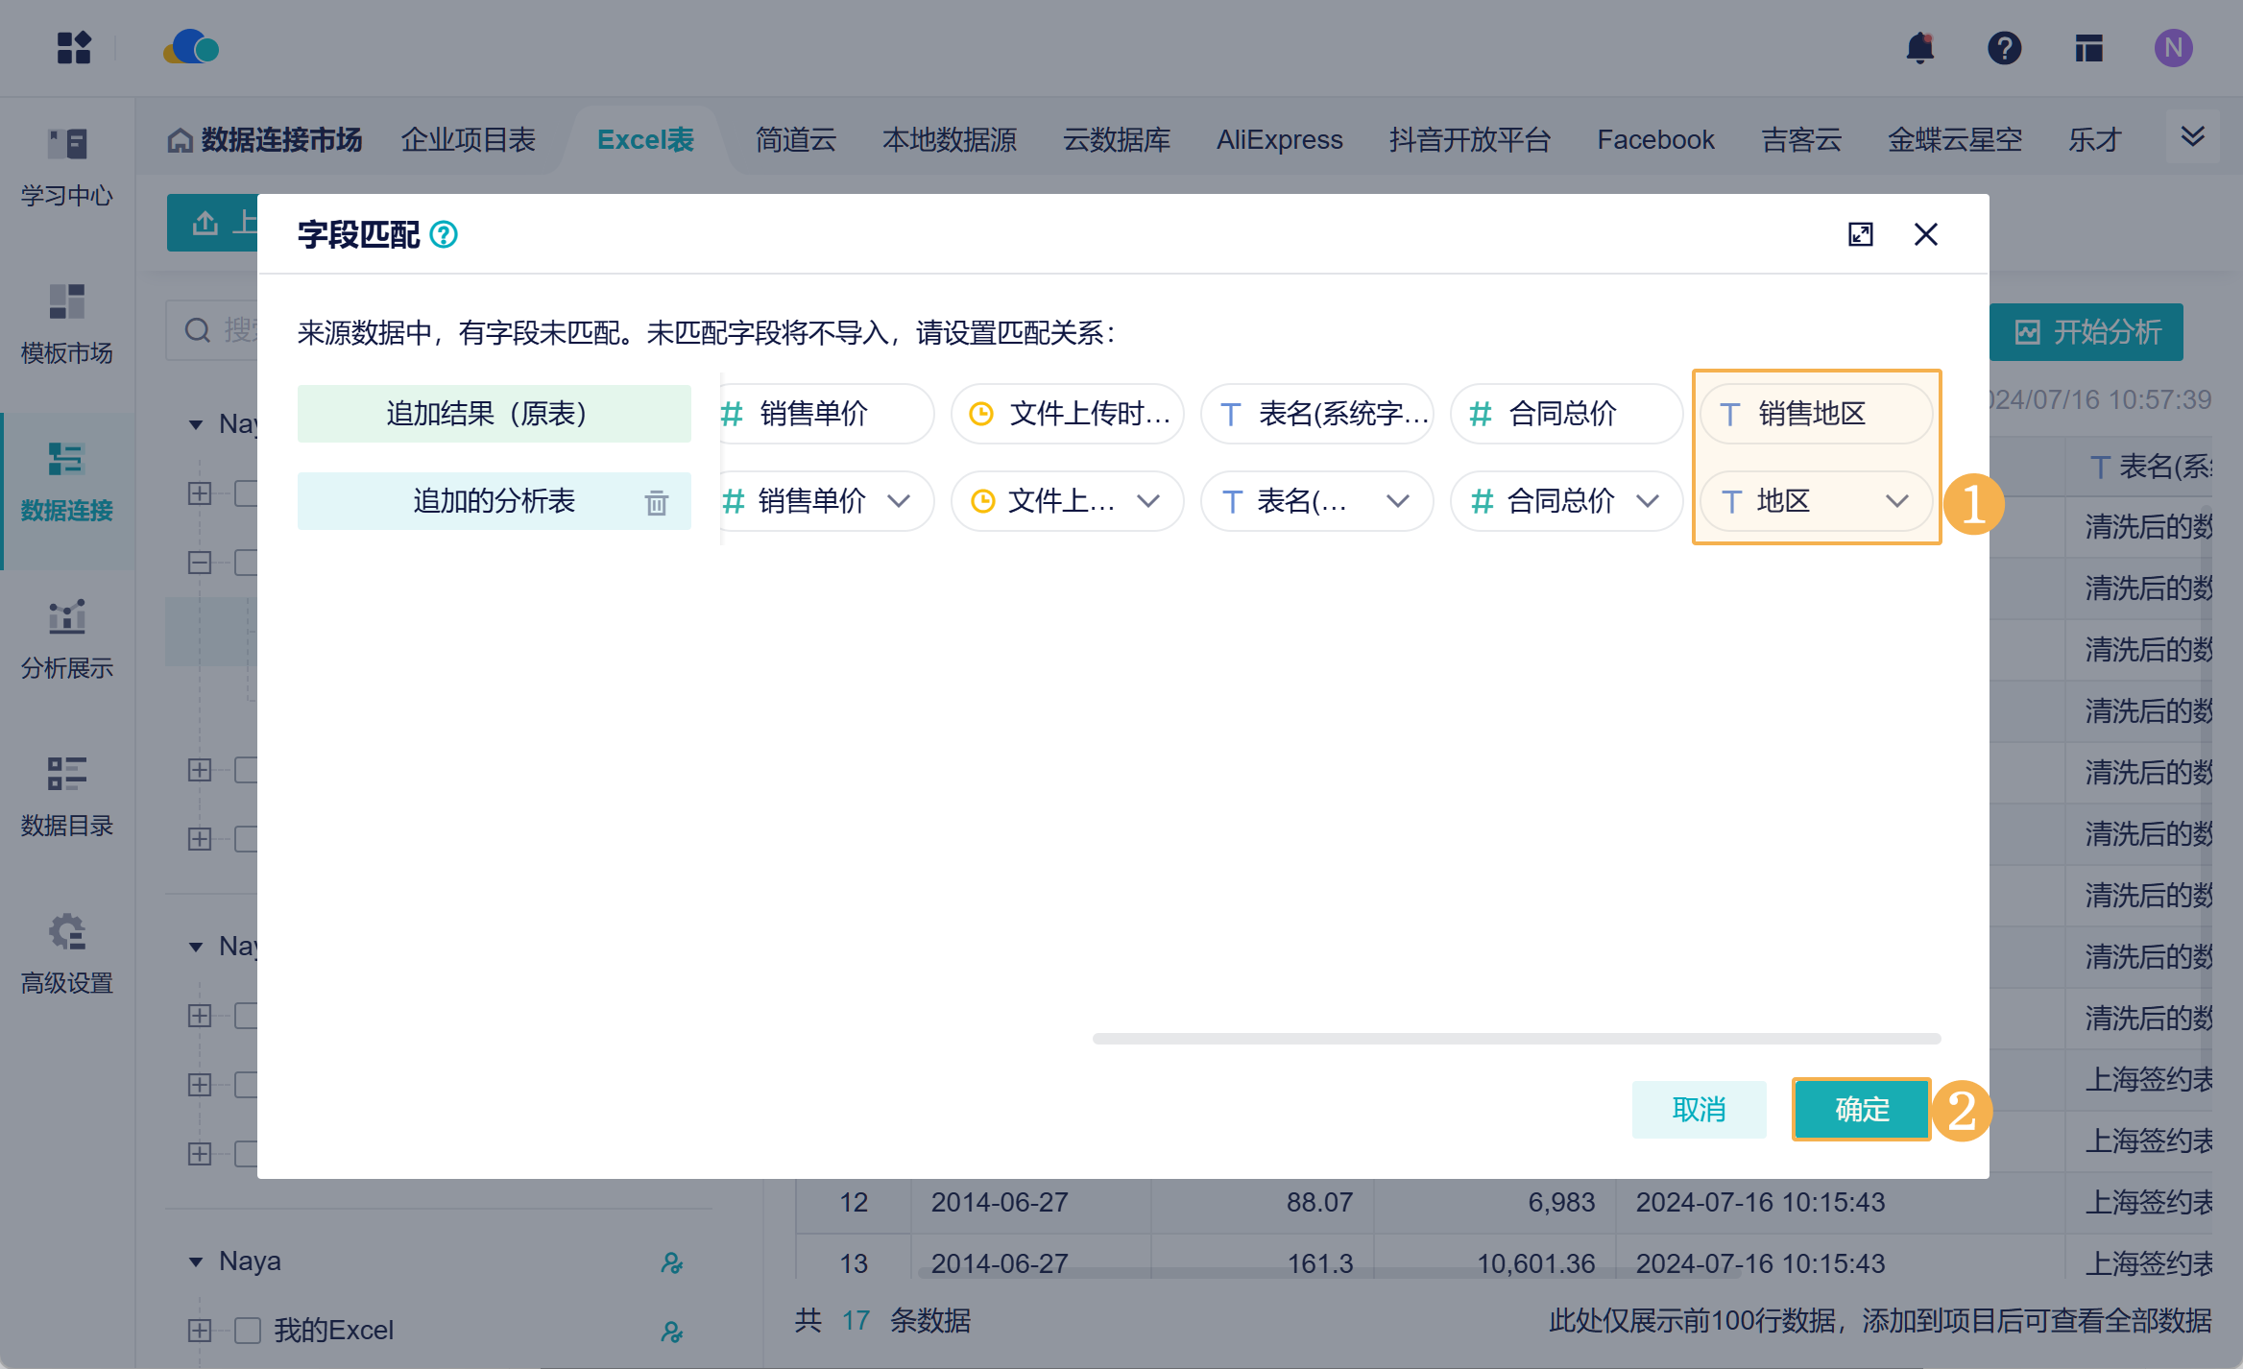The image size is (2243, 1369).
Task: Click the field matching help icon
Action: click(444, 234)
